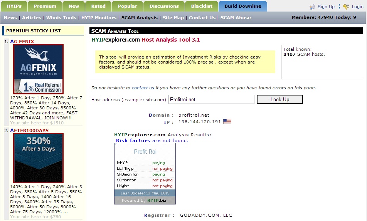Open the AG FENIX sticky list title
The width and height of the screenshot is (367, 221).
pyautogui.click(x=22, y=41)
